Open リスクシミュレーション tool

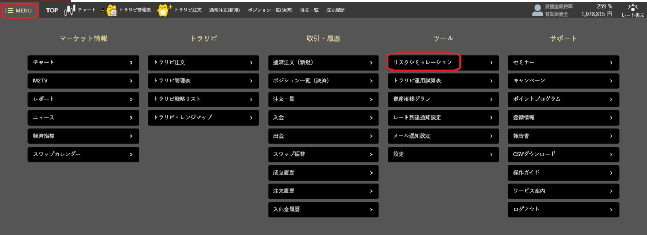[x=443, y=63]
